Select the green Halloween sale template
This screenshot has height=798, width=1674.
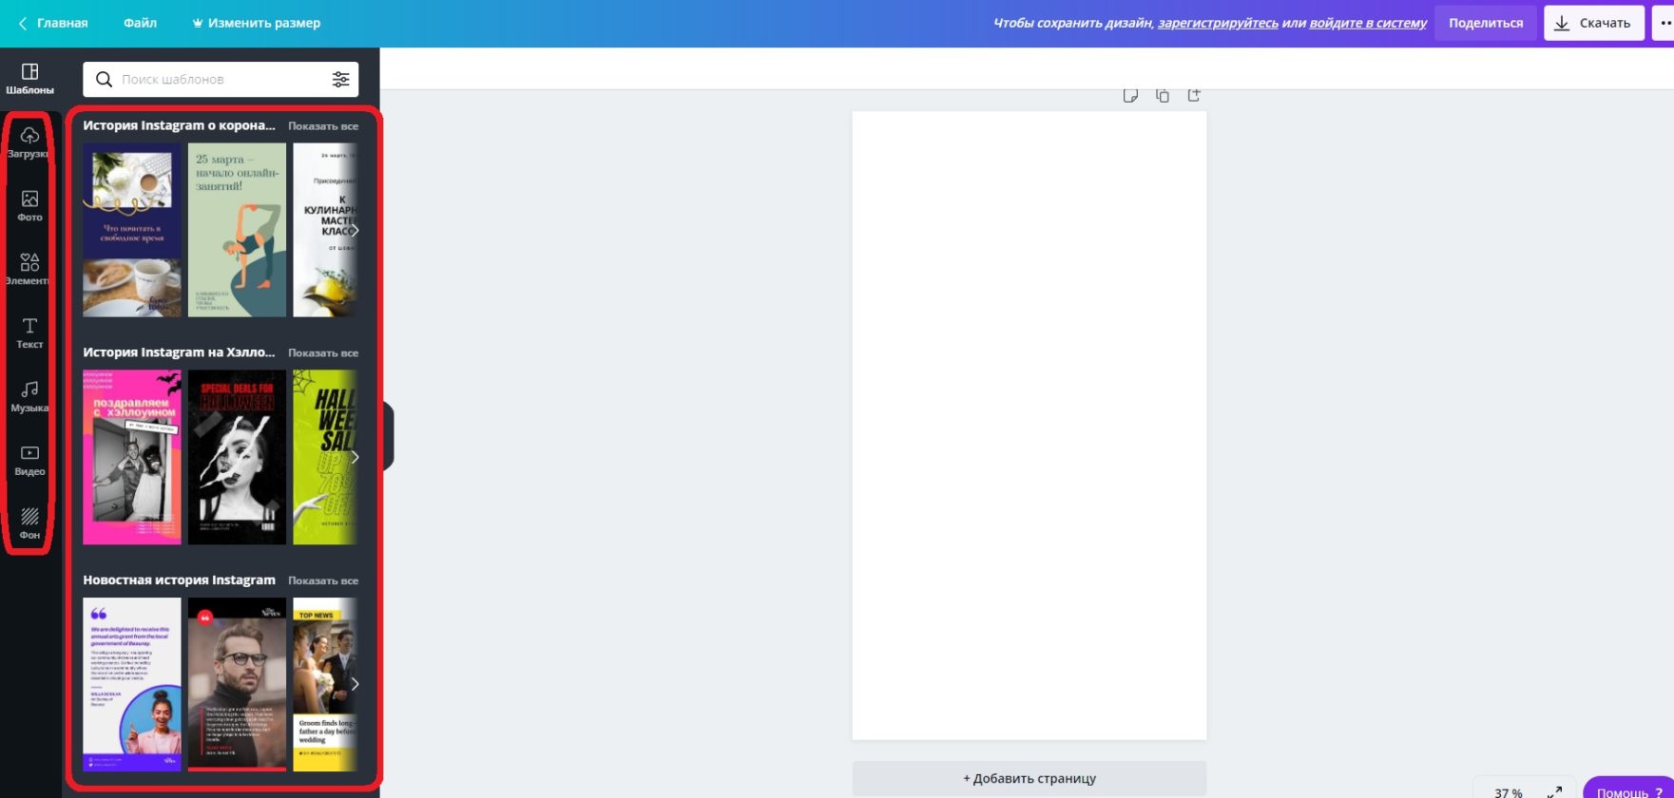325,457
